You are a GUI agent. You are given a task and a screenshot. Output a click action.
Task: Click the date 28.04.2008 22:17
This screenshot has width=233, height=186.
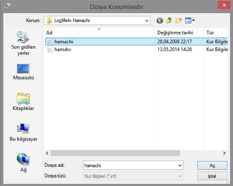click(175, 42)
